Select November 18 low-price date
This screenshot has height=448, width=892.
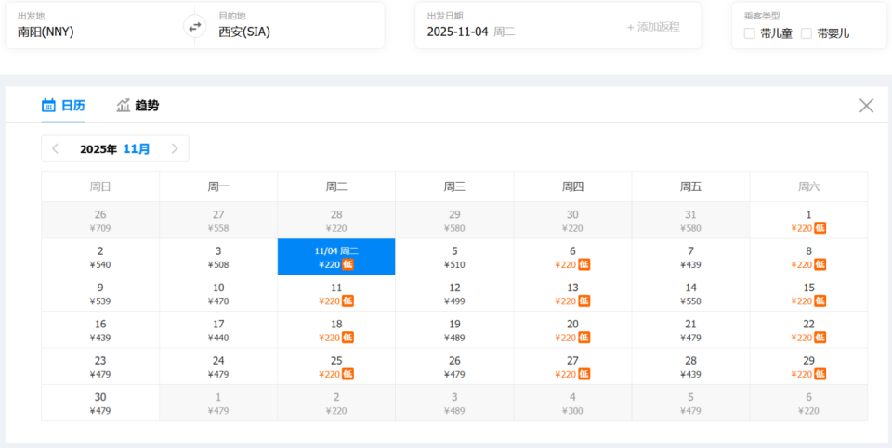336,330
